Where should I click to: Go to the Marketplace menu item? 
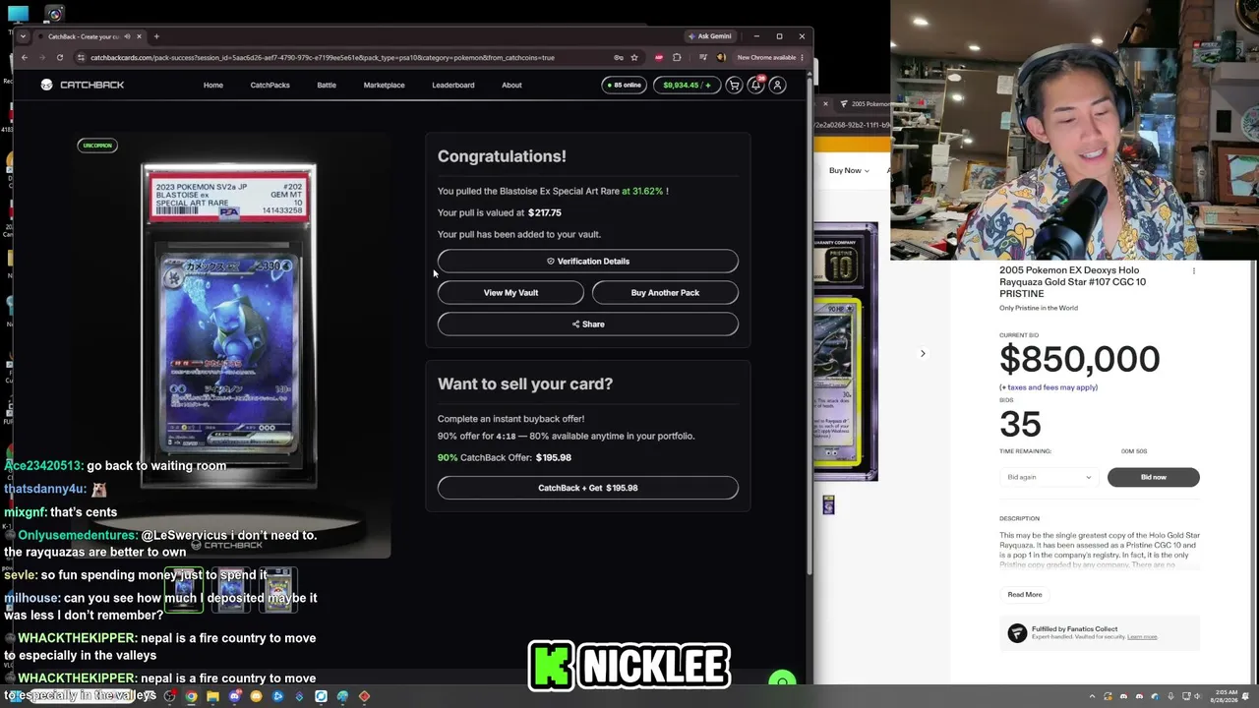(x=384, y=86)
